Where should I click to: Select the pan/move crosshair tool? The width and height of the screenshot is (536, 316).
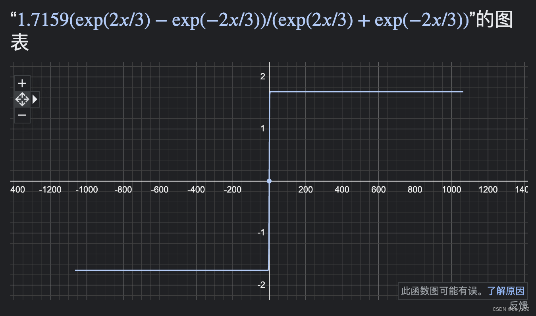click(x=22, y=99)
